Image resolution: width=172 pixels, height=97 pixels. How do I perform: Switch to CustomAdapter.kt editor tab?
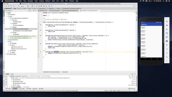click(55, 11)
